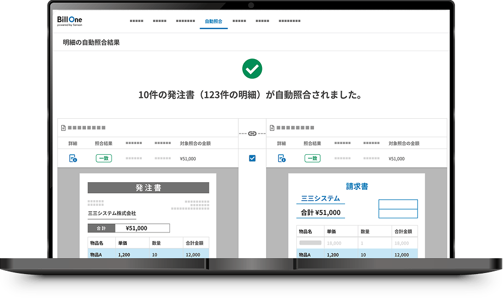Screen dimensions: 503x302
Task: Click the first placeholder nav tab
Action: point(136,21)
